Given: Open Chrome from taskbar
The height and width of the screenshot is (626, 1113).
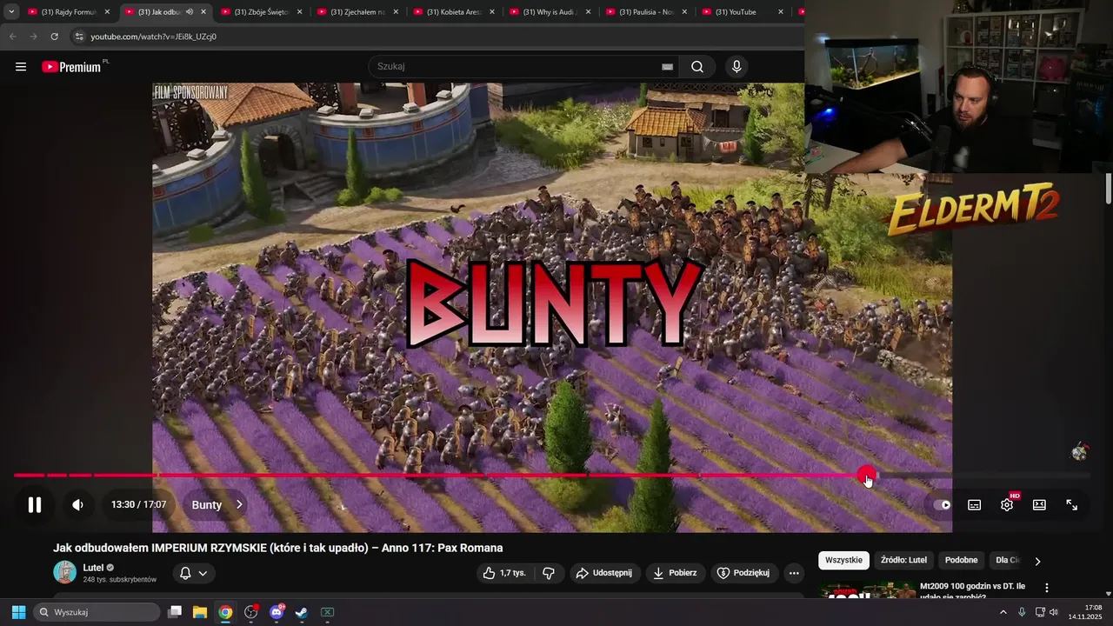Looking at the screenshot, I should [225, 612].
